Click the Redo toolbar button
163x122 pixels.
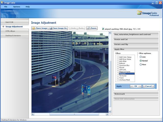click(x=81, y=28)
